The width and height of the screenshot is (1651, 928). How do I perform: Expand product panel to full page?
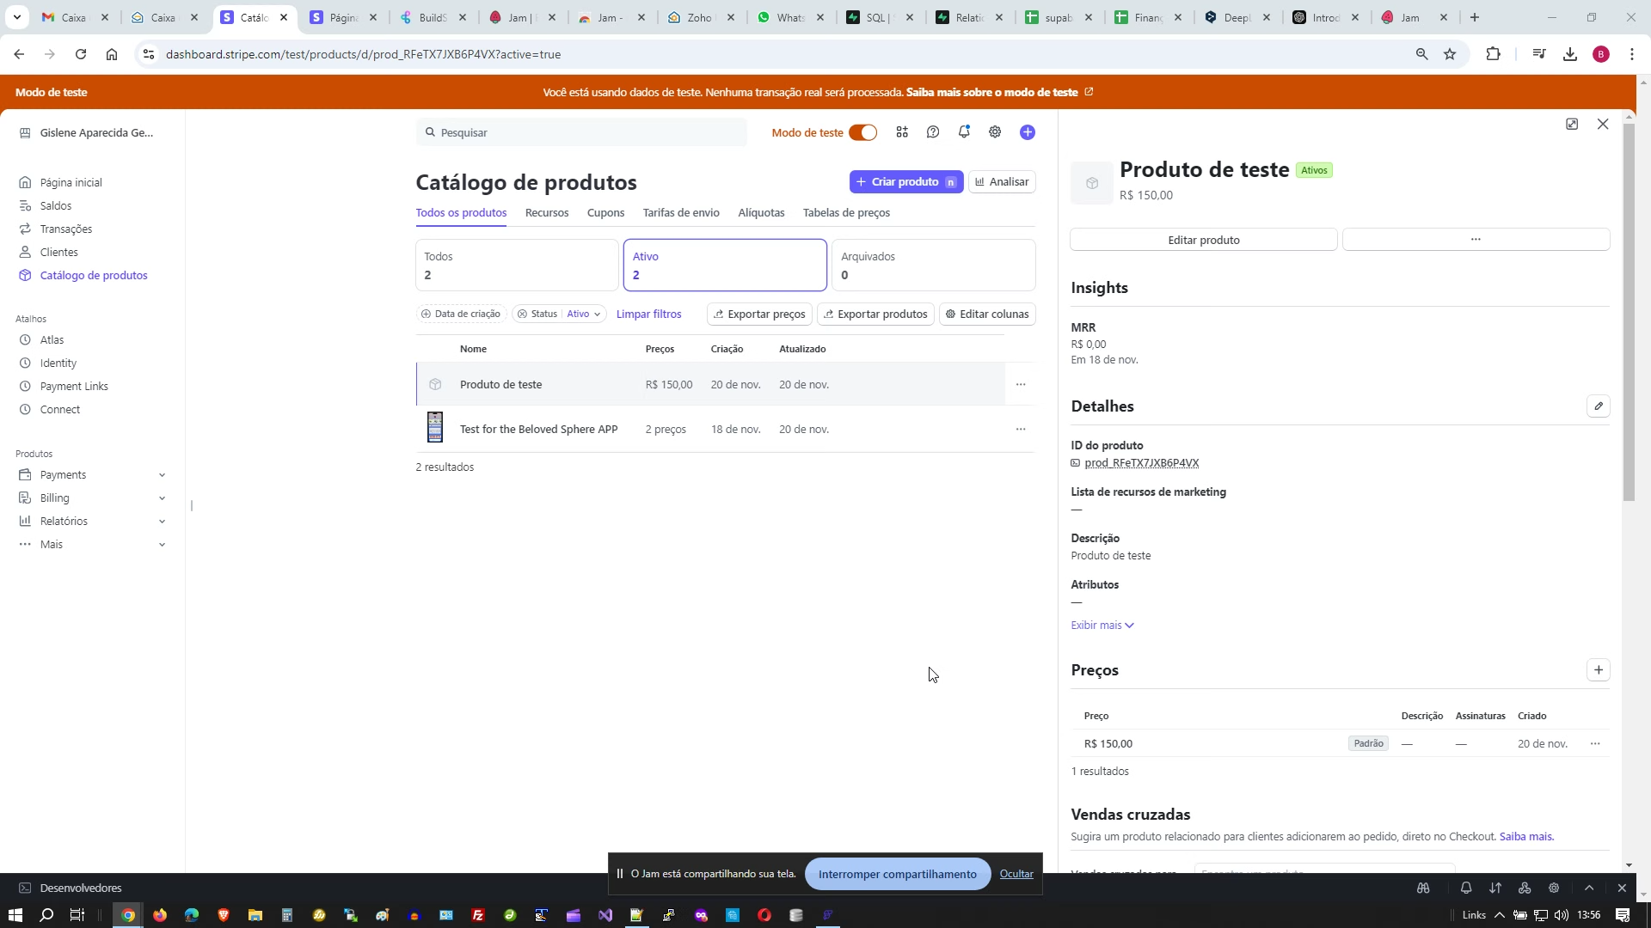[x=1572, y=125]
